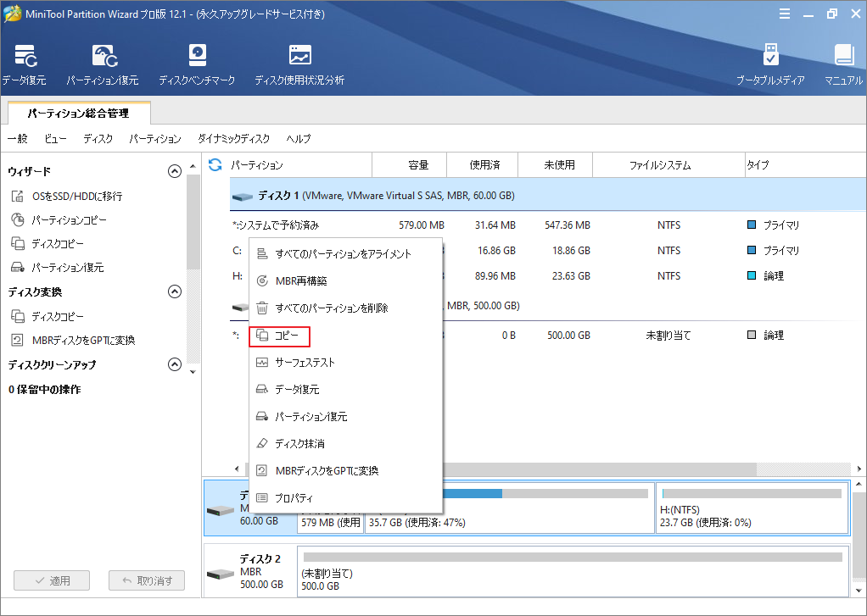Viewport: 867px width, 616px height.
Task: Open the ダイナミックディスク menu
Action: 234,139
